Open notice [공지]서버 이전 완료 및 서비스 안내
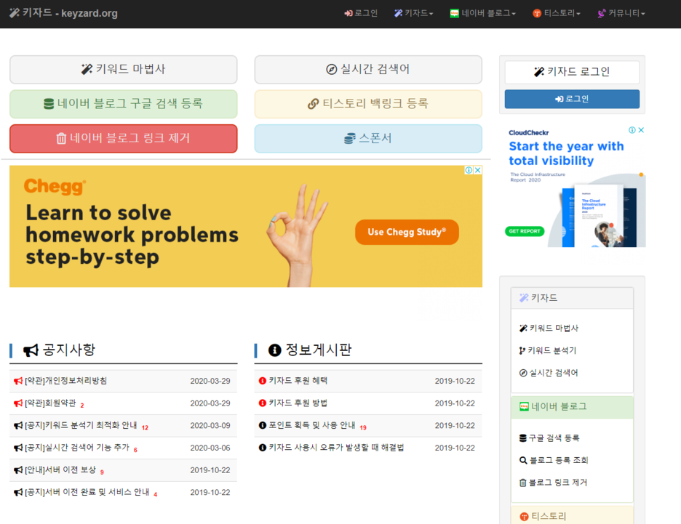This screenshot has height=524, width=681. pos(87,492)
